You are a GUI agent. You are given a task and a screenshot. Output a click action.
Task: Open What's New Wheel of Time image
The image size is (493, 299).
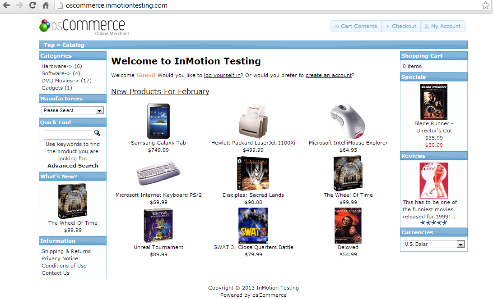(x=73, y=201)
